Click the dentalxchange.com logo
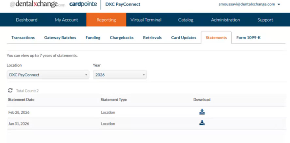Screen dimensions: 290x143 tap(37, 4)
